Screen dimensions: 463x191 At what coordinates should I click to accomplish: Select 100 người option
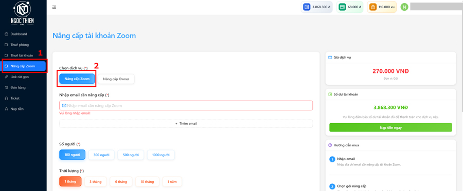[73, 155]
